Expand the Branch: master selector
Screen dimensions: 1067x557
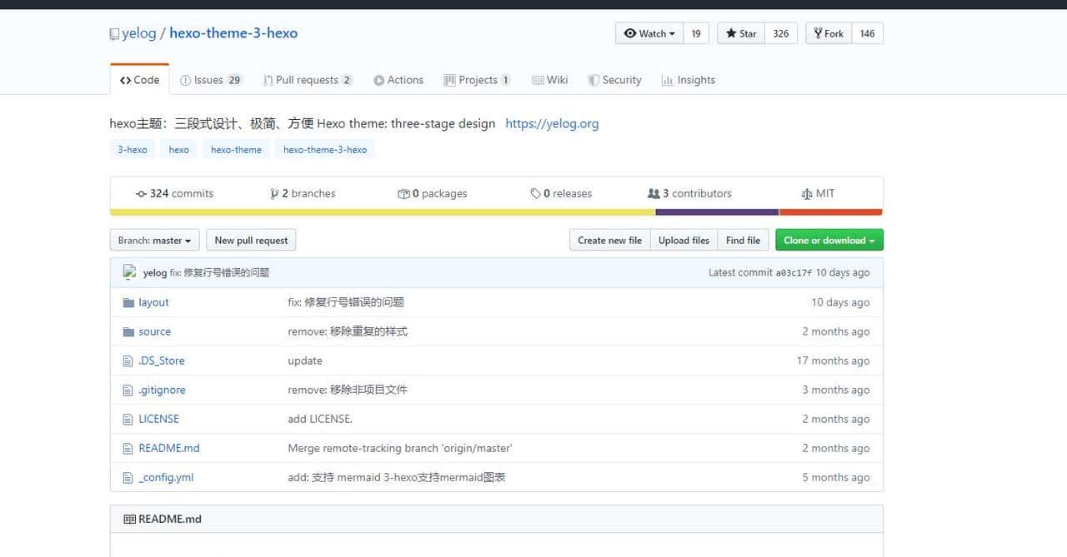(x=153, y=240)
